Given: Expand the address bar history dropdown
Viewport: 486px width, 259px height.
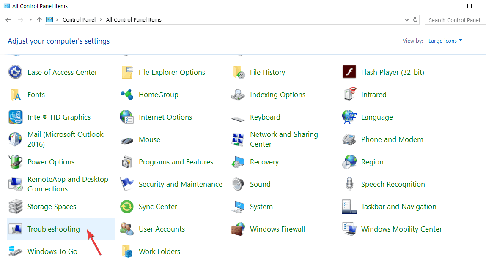Looking at the screenshot, I should [407, 20].
